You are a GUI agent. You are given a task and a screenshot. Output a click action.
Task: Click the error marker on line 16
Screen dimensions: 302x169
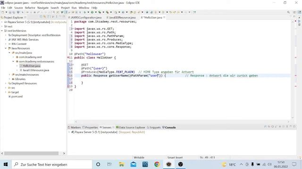[x=68, y=76]
